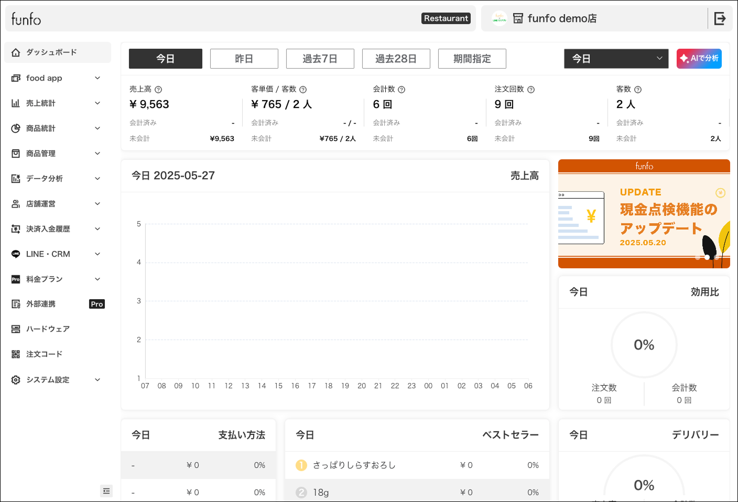This screenshot has width=738, height=502.
Task: Expand the 商品管理 menu chevron
Action: coord(97,154)
